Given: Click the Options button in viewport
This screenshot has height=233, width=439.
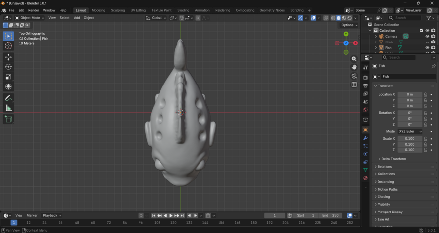Looking at the screenshot, I should pos(349,25).
